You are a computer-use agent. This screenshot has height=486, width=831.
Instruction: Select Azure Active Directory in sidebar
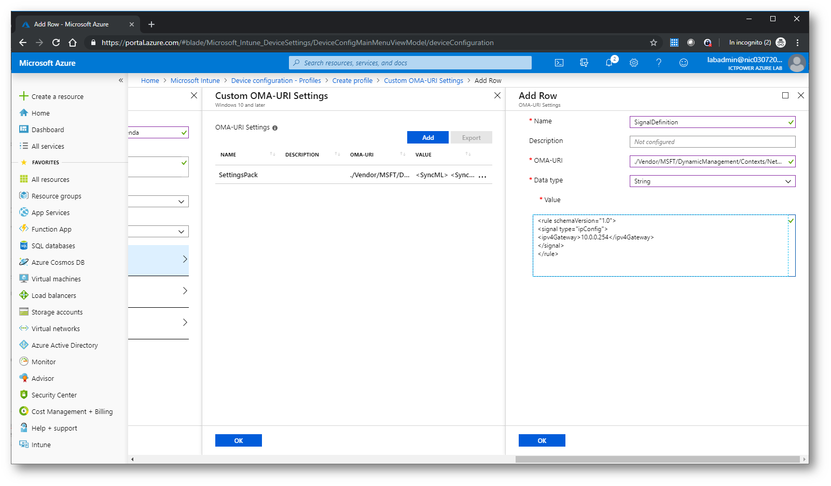64,345
